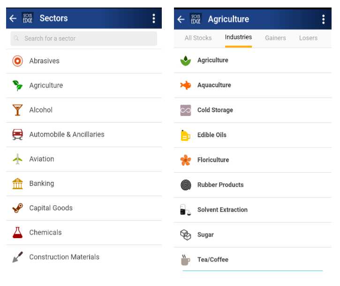This screenshot has width=340, height=286.
Task: Tap the back arrow on Sectors screen
Action: (13, 18)
